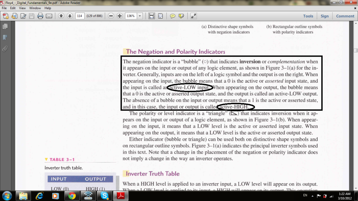Send the file by email via envelope icon
This screenshot has width=358, height=201.
49,16
